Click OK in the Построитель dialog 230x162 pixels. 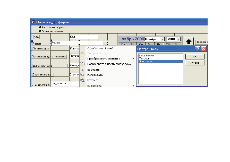(195, 57)
